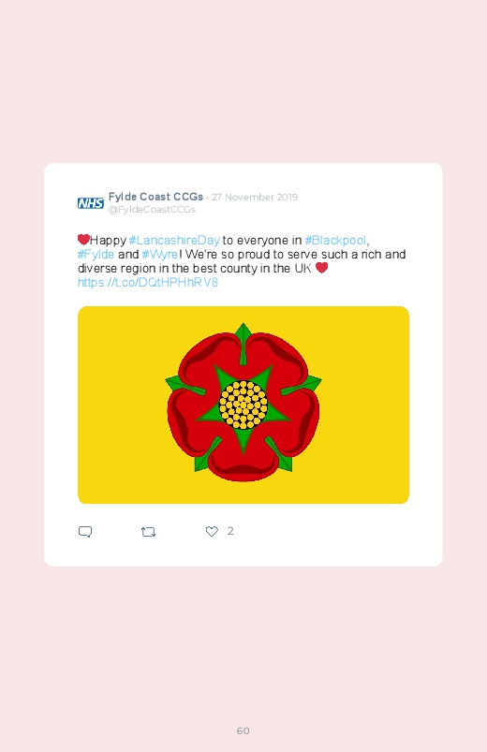Open the Lancashire rose flag image

[243, 405]
